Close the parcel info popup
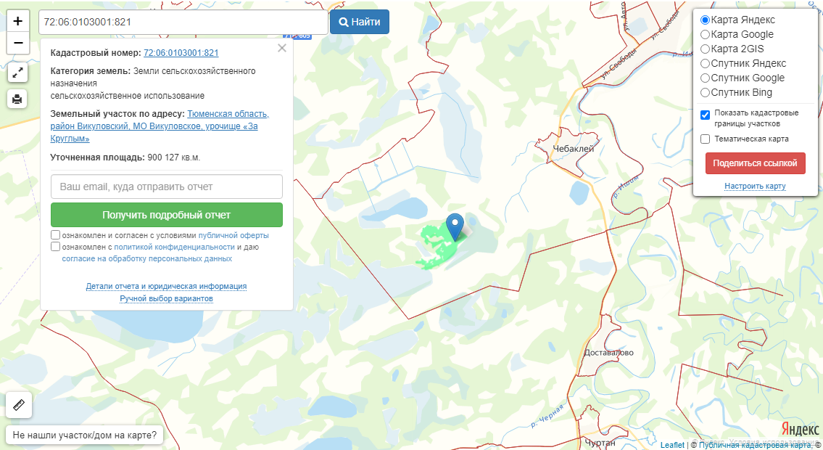 point(282,49)
